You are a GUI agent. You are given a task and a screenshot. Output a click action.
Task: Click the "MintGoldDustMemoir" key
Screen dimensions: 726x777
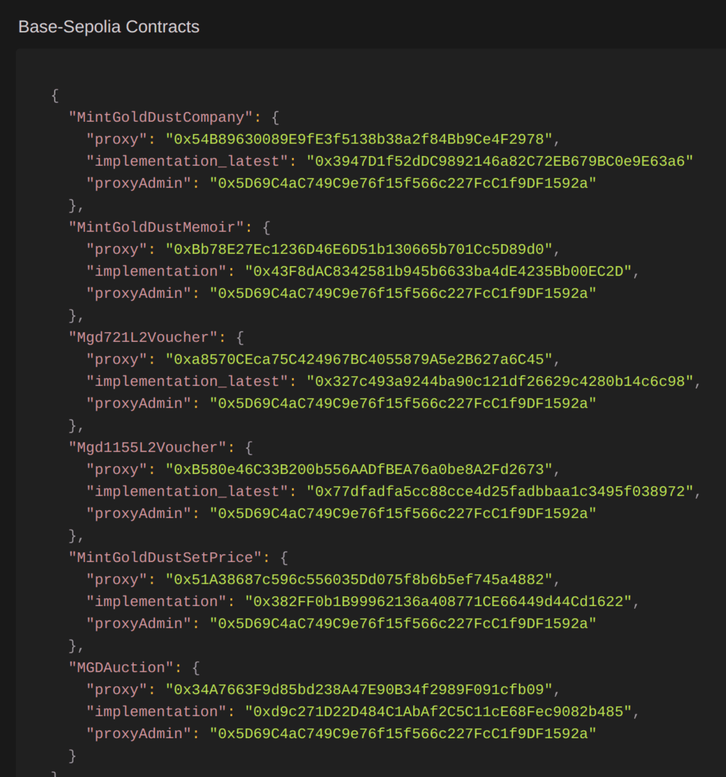156,227
